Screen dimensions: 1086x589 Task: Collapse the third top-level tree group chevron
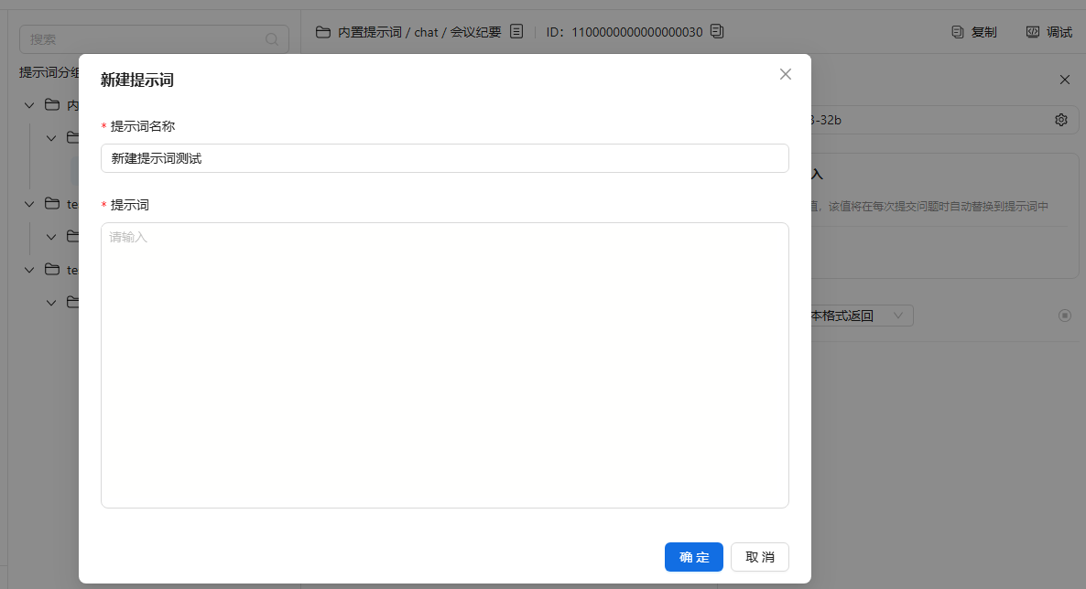click(x=29, y=270)
